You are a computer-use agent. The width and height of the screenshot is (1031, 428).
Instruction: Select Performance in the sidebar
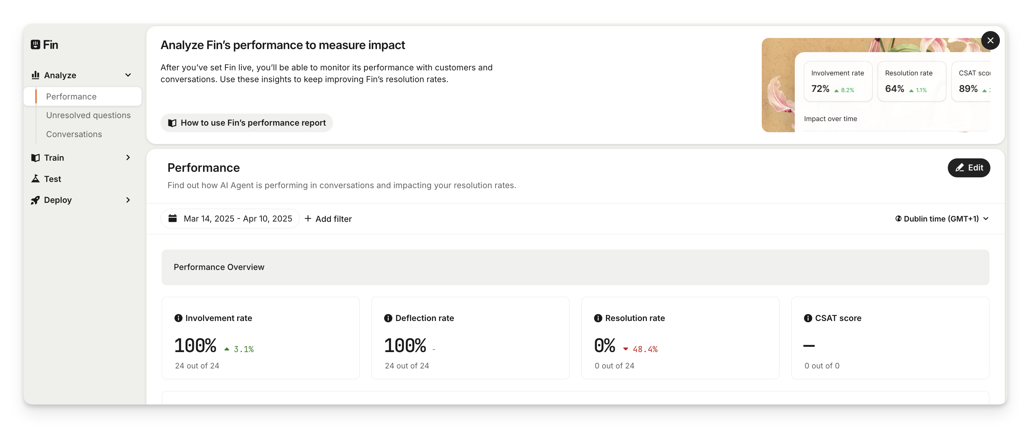point(71,97)
